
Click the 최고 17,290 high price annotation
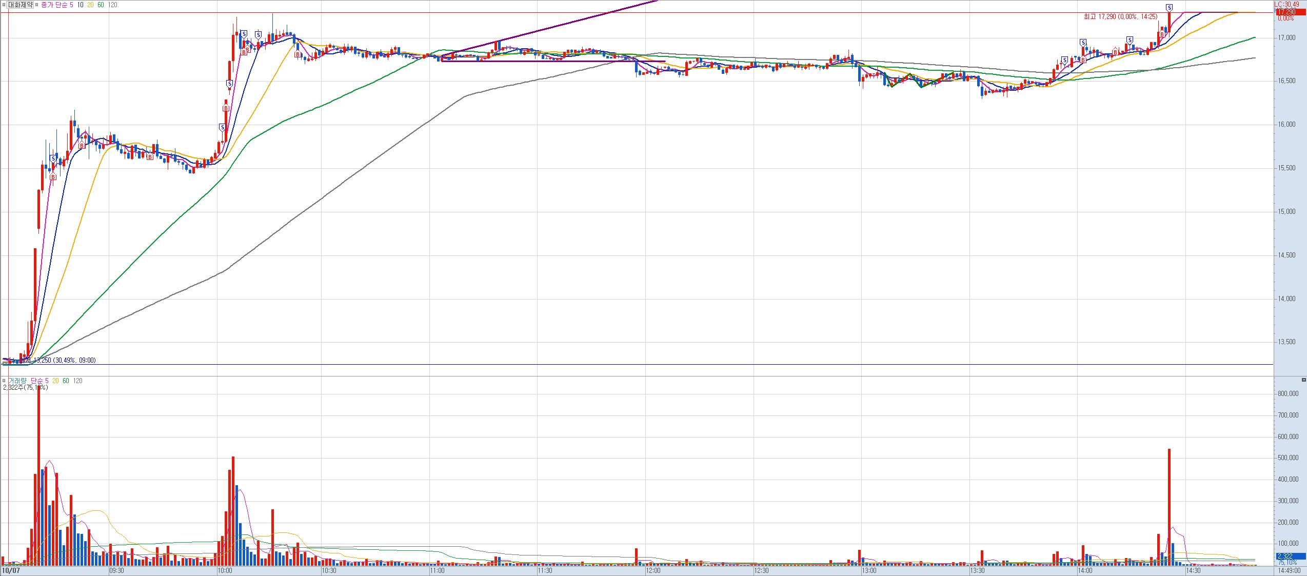point(1120,17)
